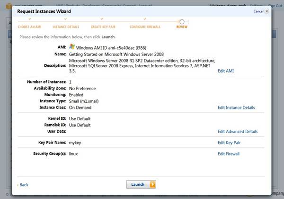Click the Cancel link in wizard header

point(258,11)
